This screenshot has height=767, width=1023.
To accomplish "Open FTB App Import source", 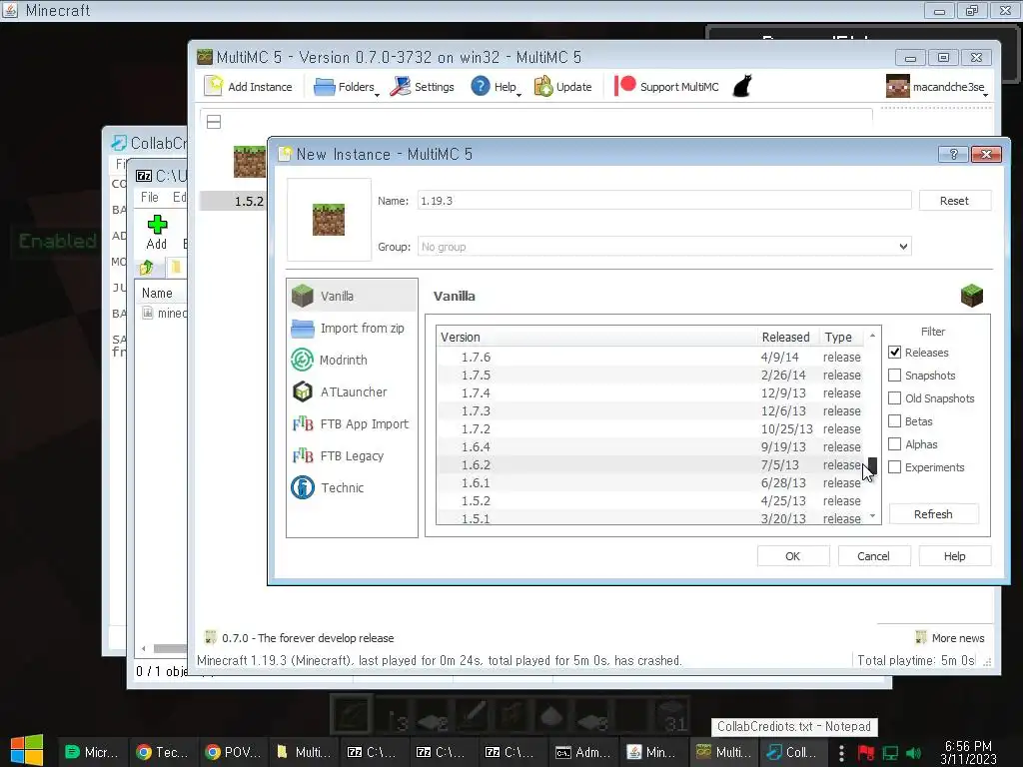I will [352, 423].
